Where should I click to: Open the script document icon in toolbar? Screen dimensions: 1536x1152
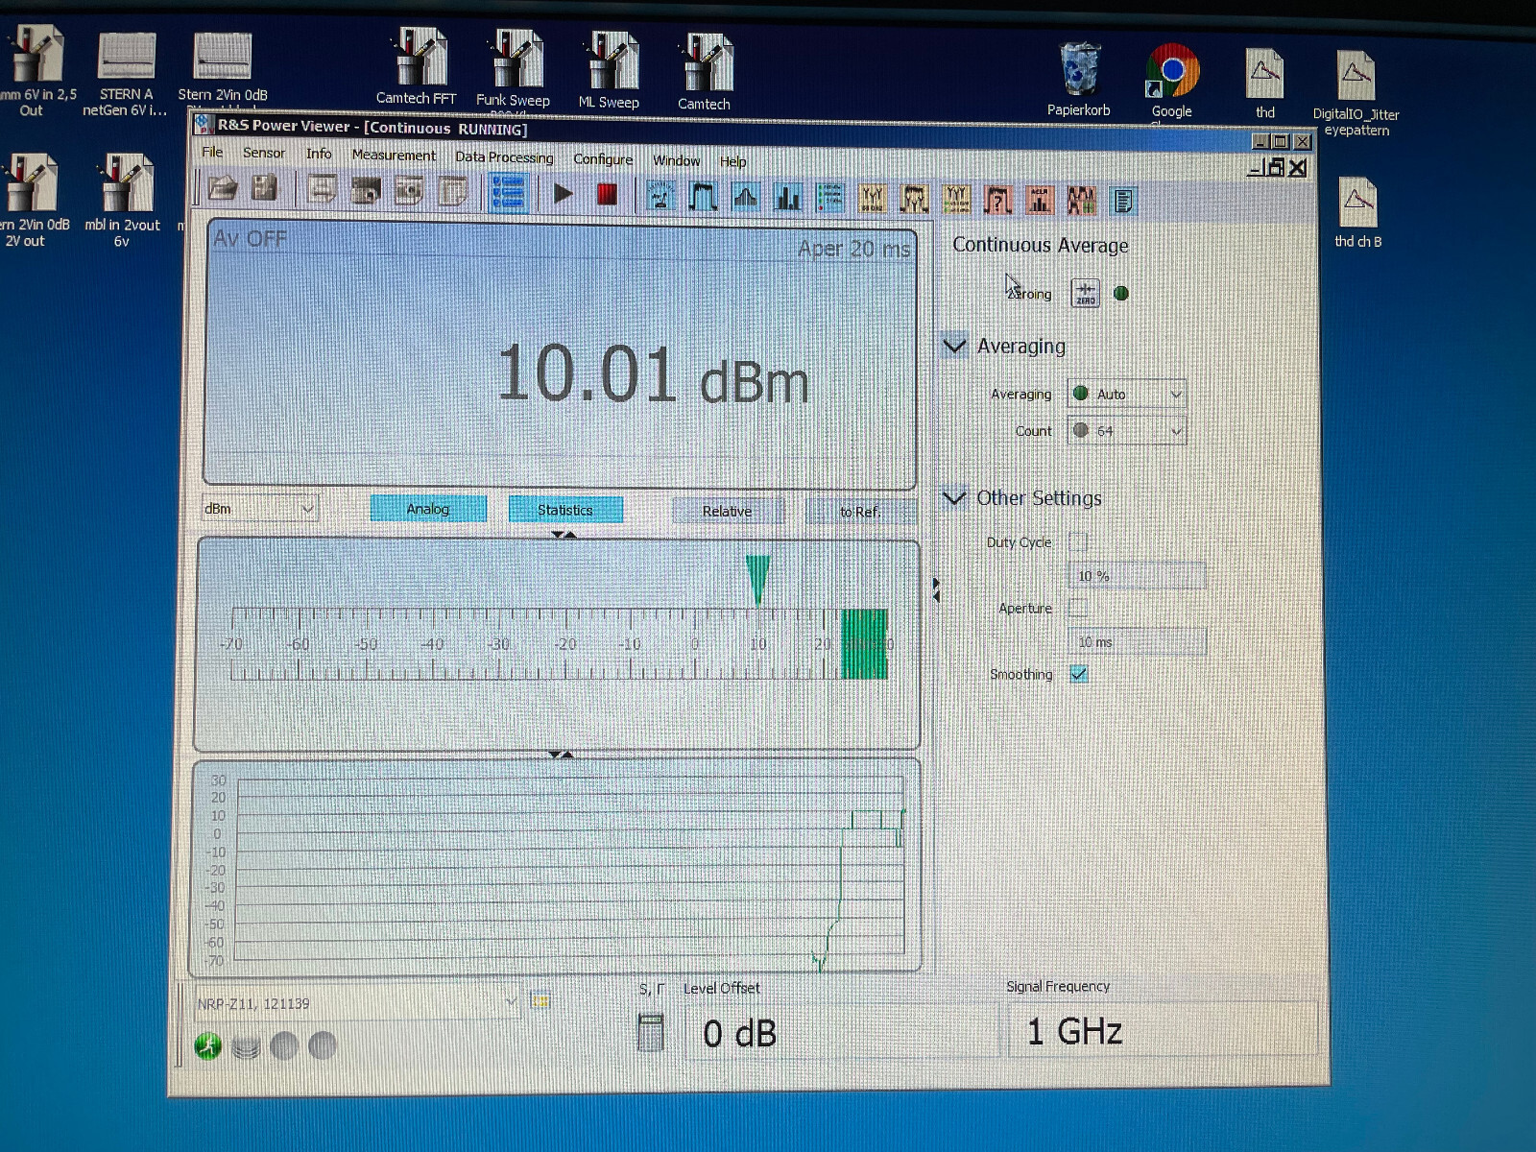1122,201
